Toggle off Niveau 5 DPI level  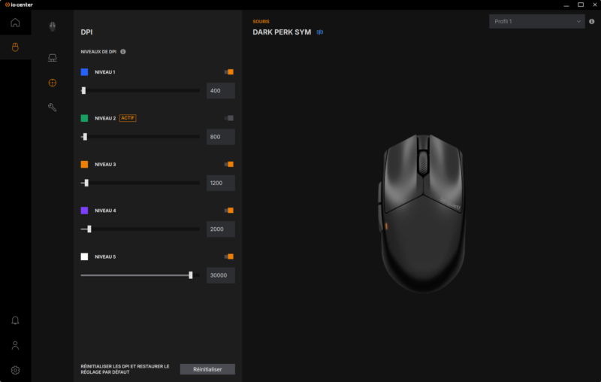click(x=229, y=256)
